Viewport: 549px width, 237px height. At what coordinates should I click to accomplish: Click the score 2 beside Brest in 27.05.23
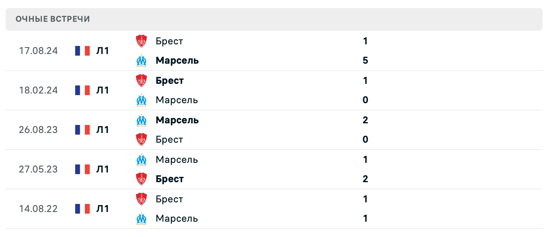pyautogui.click(x=365, y=179)
